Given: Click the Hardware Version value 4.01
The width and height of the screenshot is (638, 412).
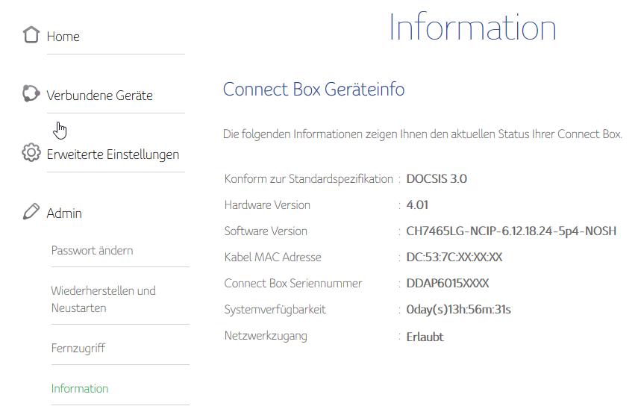Looking at the screenshot, I should point(417,205).
